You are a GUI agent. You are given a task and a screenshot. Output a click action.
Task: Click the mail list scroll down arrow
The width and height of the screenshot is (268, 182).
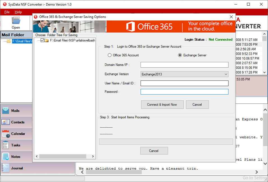(264, 72)
